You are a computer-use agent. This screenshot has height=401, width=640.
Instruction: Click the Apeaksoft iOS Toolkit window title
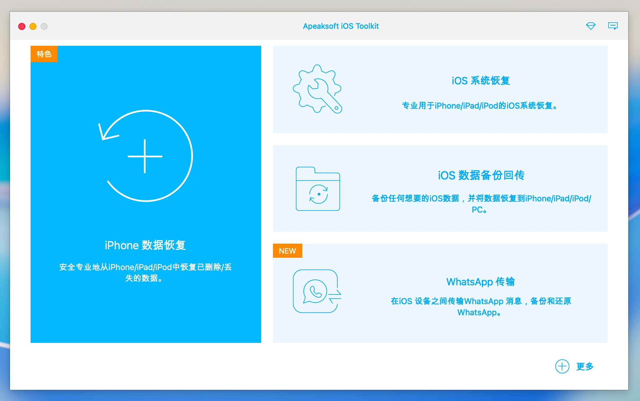point(341,26)
